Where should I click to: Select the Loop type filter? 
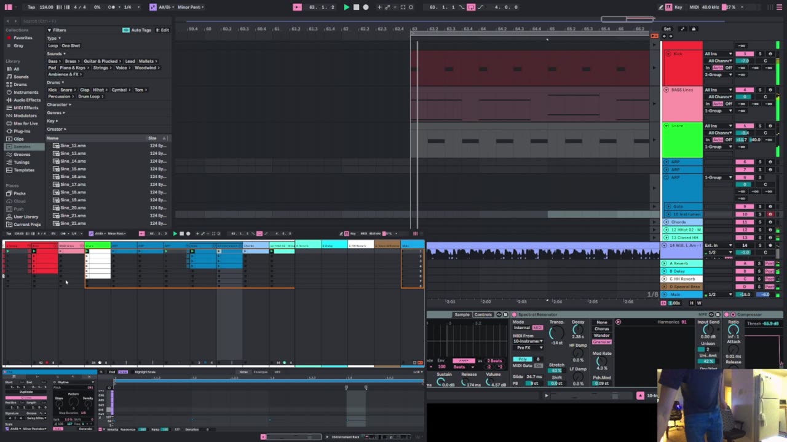[53, 45]
